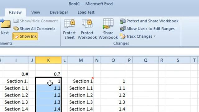
Task: Select the value 1.3 in column O
Action: [x=113, y=102]
